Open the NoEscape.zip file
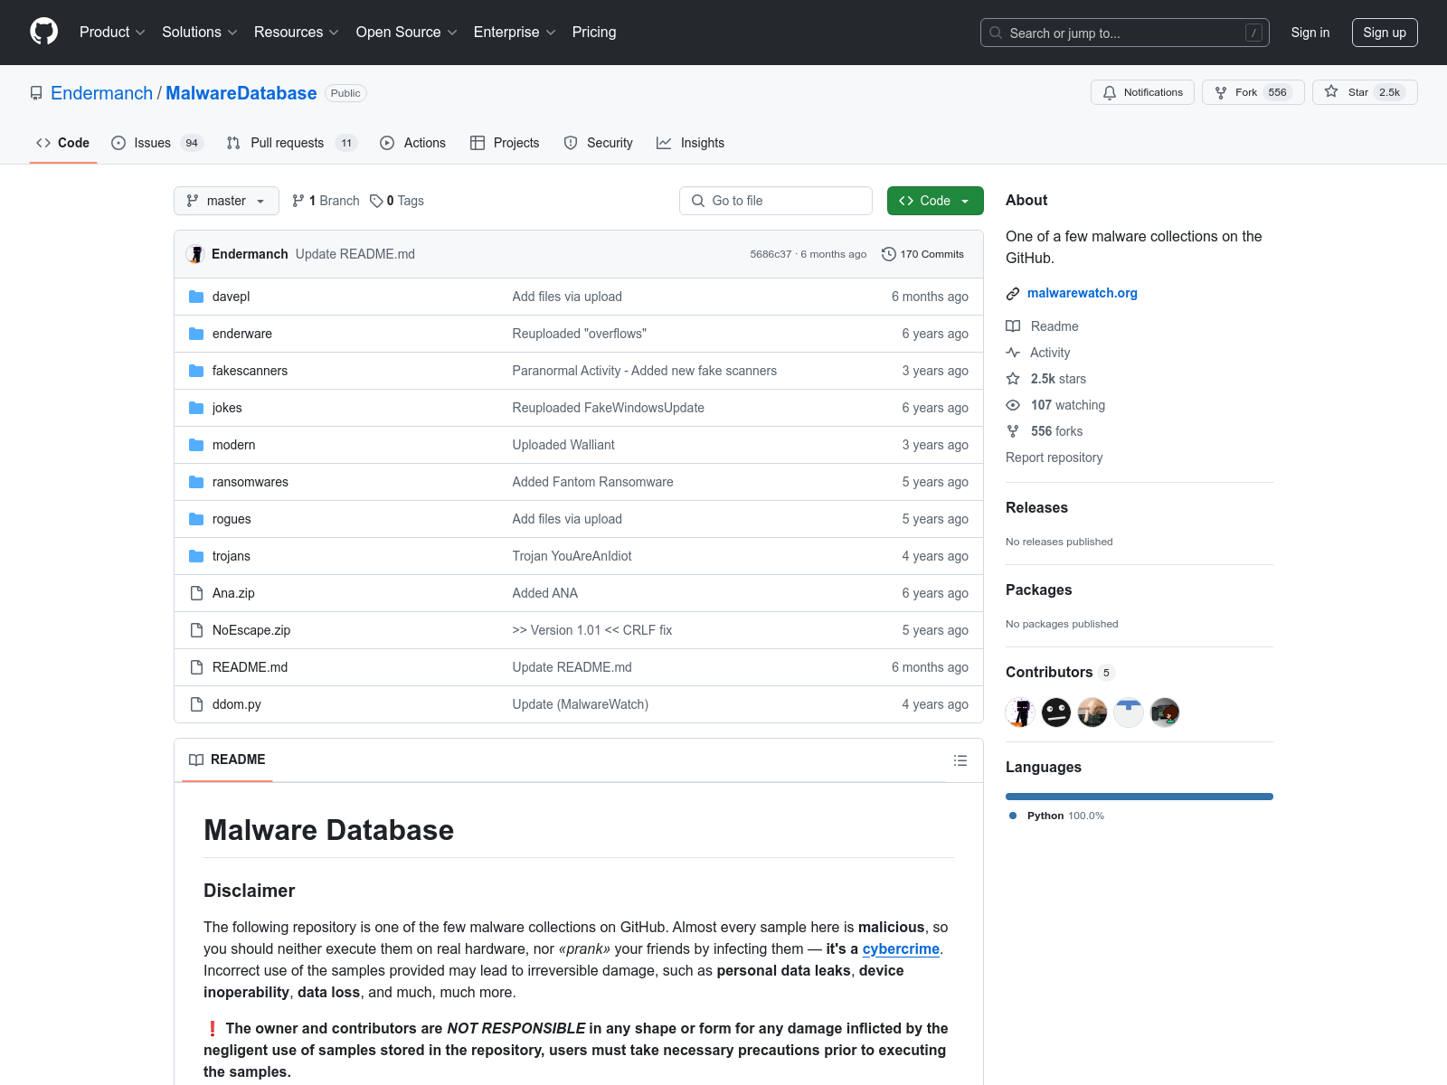This screenshot has width=1447, height=1085. coord(251,630)
